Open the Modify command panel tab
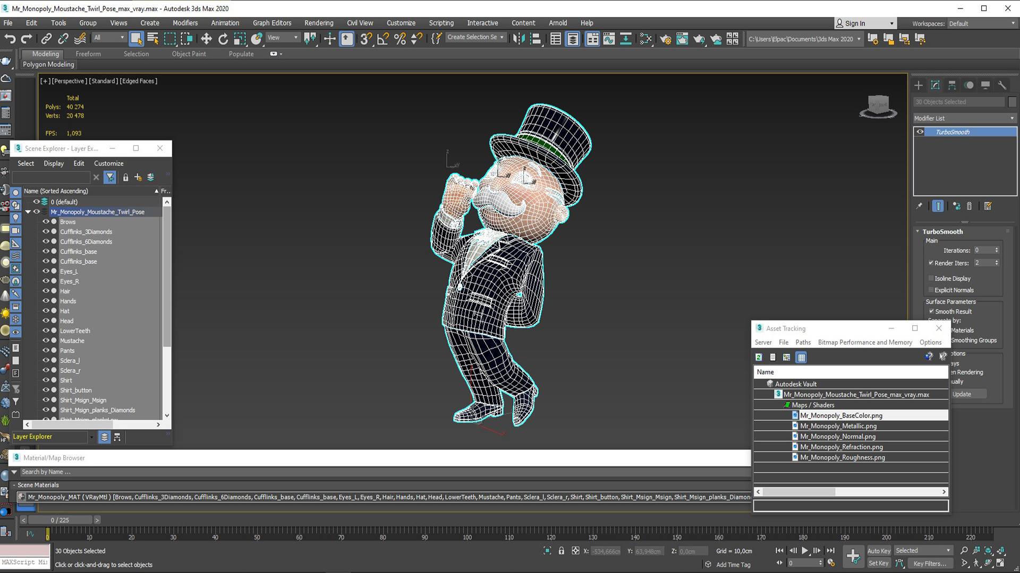Image resolution: width=1020 pixels, height=573 pixels. (936, 85)
